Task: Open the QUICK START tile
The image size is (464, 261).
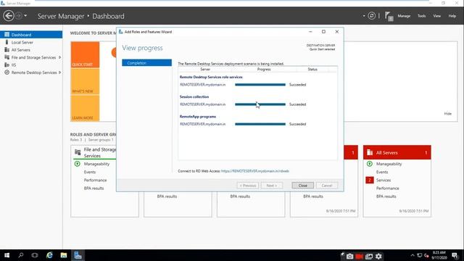Action: [x=85, y=55]
